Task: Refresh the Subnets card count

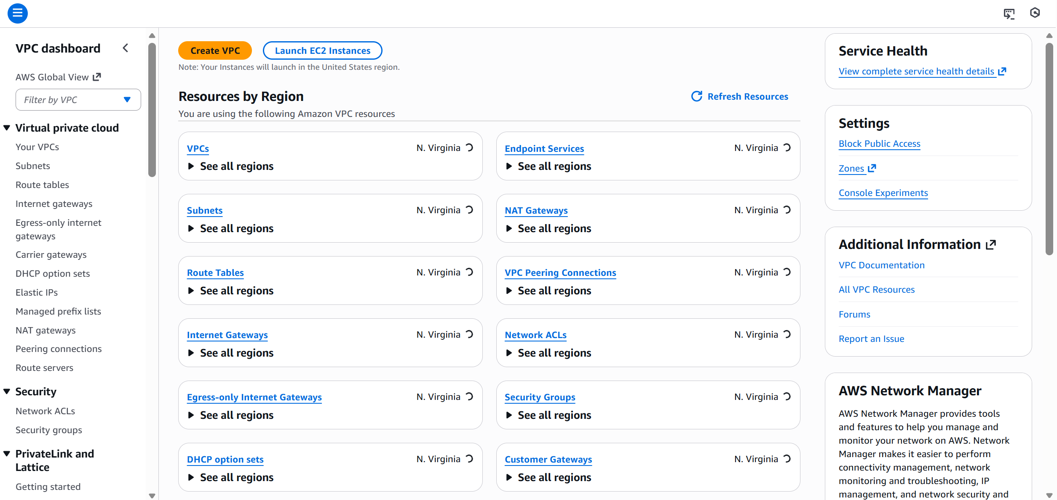Action: coord(469,210)
